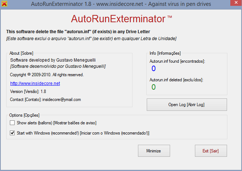This screenshot has width=242, height=171.
Task: Click the red AutoRunExterminator heading
Action: [119, 19]
